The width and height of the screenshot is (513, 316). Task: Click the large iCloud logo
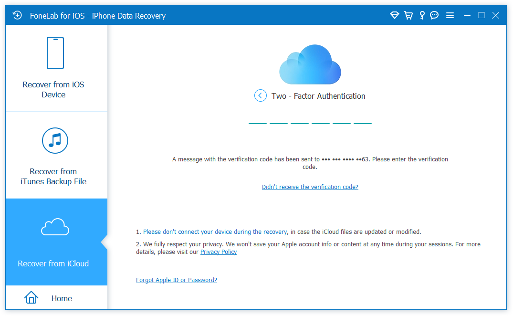(310, 64)
